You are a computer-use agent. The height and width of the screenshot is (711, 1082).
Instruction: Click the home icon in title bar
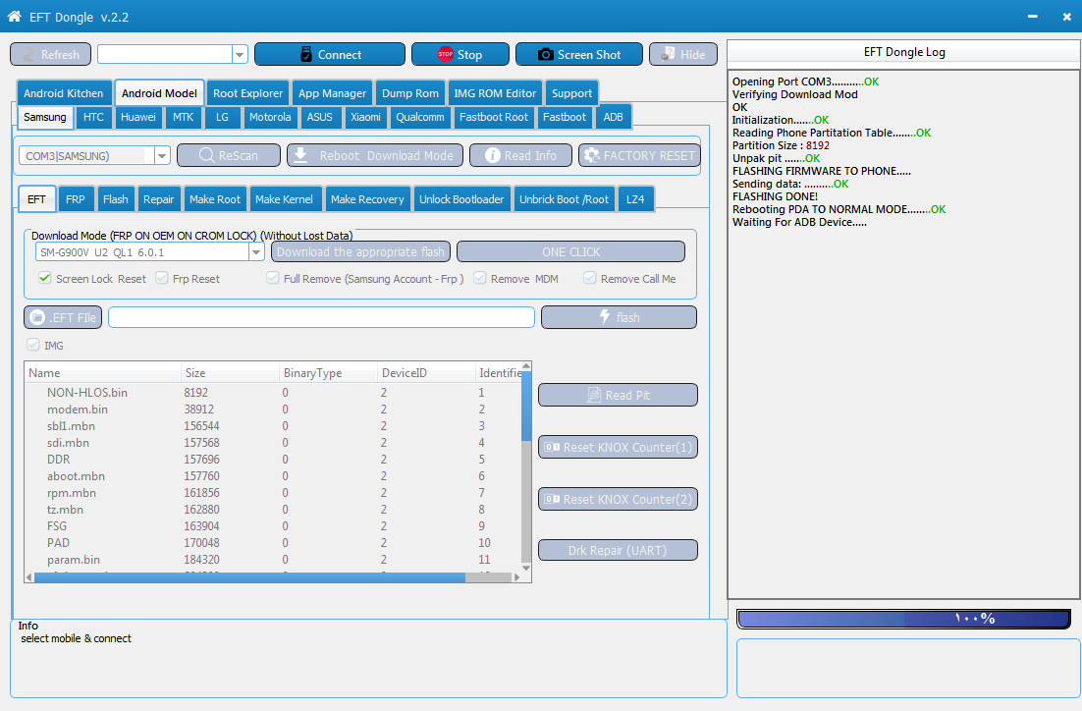[14, 17]
